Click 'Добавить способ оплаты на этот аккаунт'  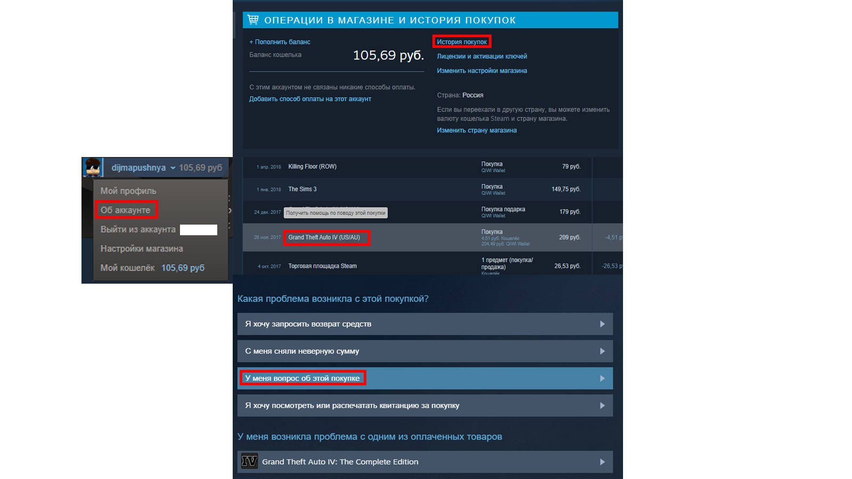(x=310, y=98)
